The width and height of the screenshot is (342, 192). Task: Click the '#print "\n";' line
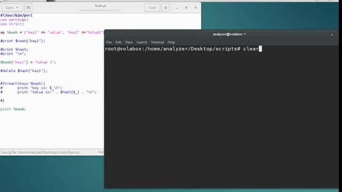[13, 54]
